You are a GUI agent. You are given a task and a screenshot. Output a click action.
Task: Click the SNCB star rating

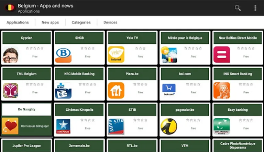(x=88, y=48)
